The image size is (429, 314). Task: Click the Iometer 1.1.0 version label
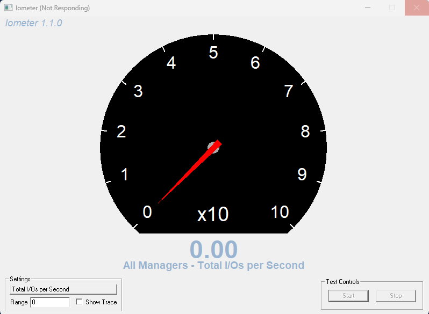[34, 23]
